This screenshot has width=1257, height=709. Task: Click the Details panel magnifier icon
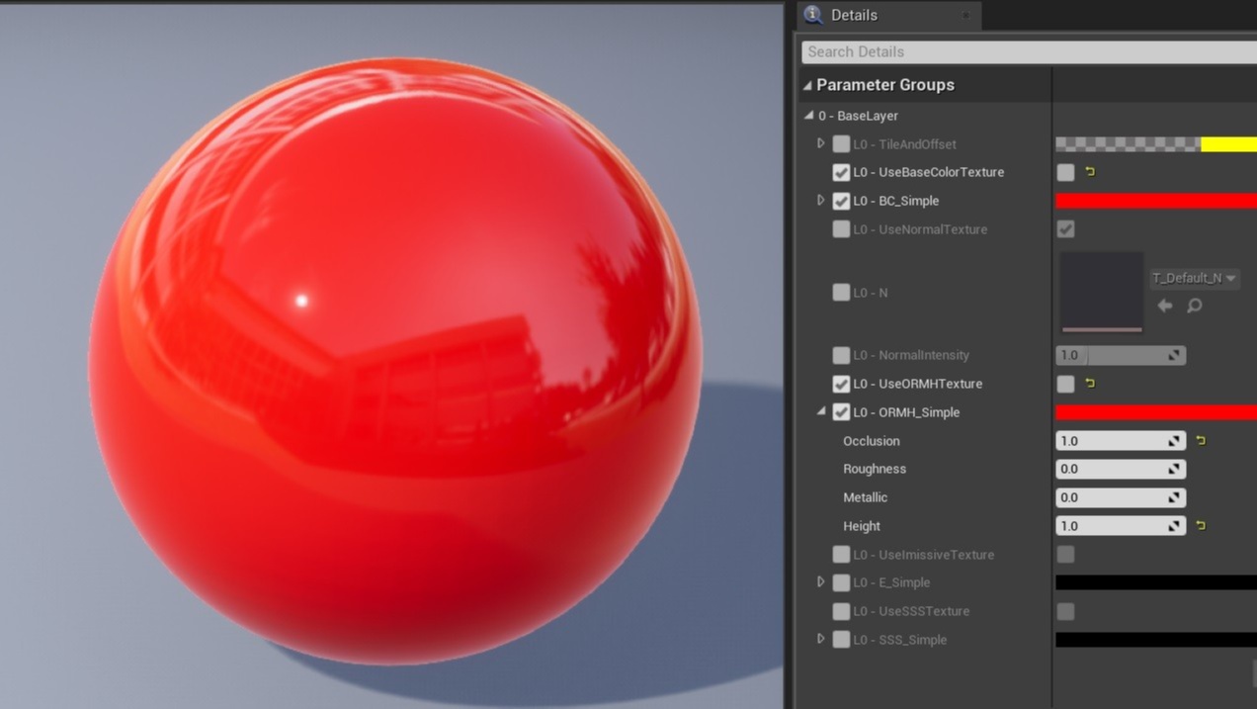[813, 15]
